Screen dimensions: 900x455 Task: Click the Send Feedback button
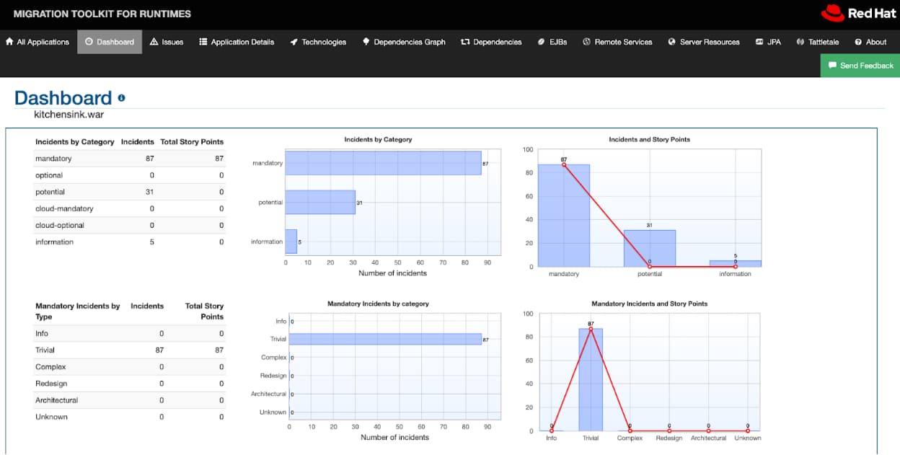[x=860, y=65]
